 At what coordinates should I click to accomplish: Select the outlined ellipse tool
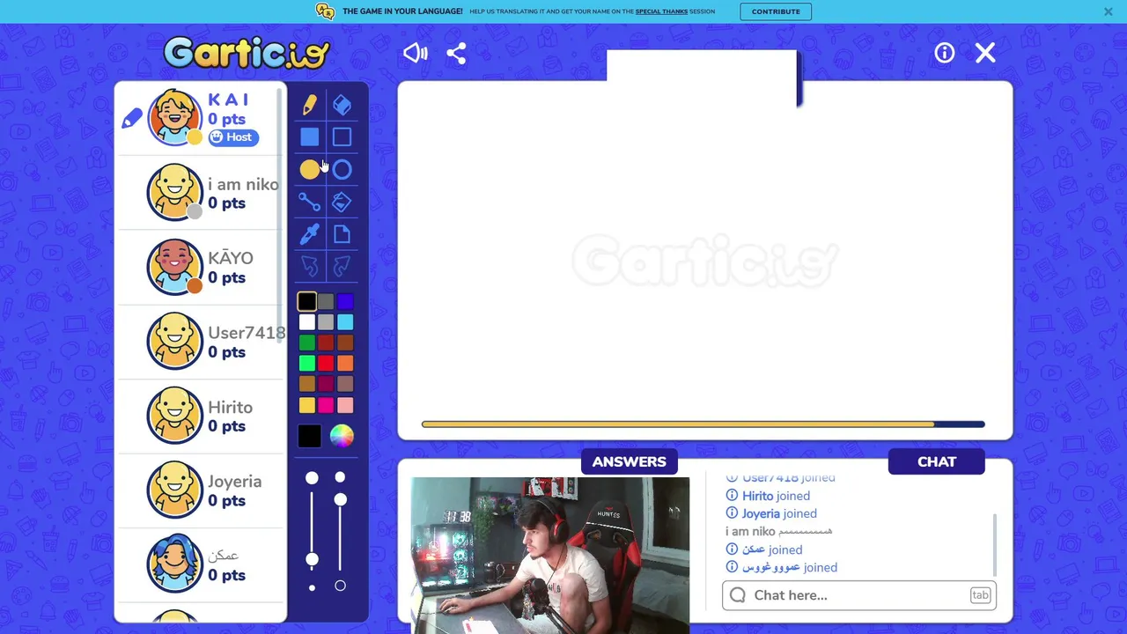(342, 169)
